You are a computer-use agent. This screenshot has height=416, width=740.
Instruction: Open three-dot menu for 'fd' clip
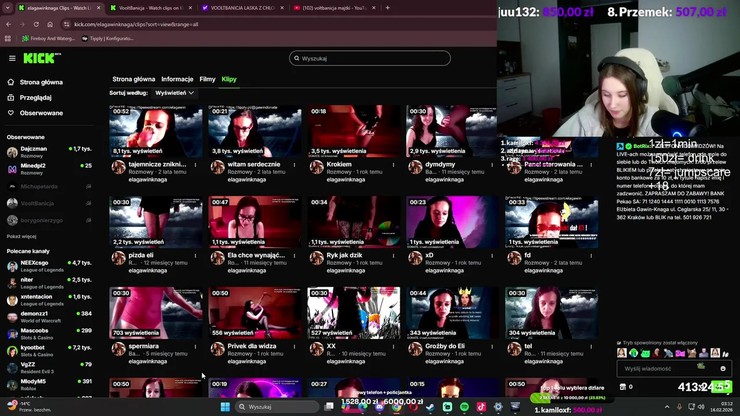click(x=591, y=255)
